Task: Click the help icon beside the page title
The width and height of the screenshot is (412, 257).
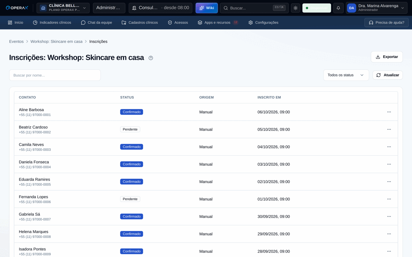Action: (151, 58)
